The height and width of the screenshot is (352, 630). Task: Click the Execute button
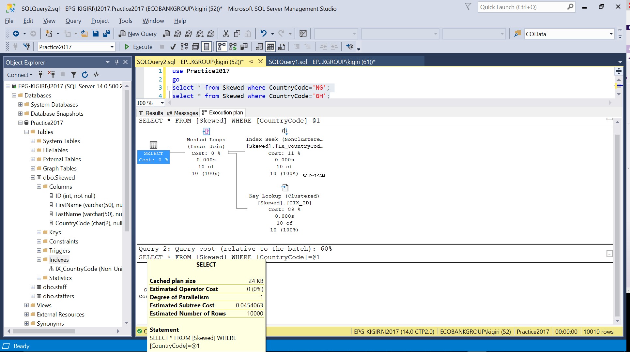[x=139, y=47]
